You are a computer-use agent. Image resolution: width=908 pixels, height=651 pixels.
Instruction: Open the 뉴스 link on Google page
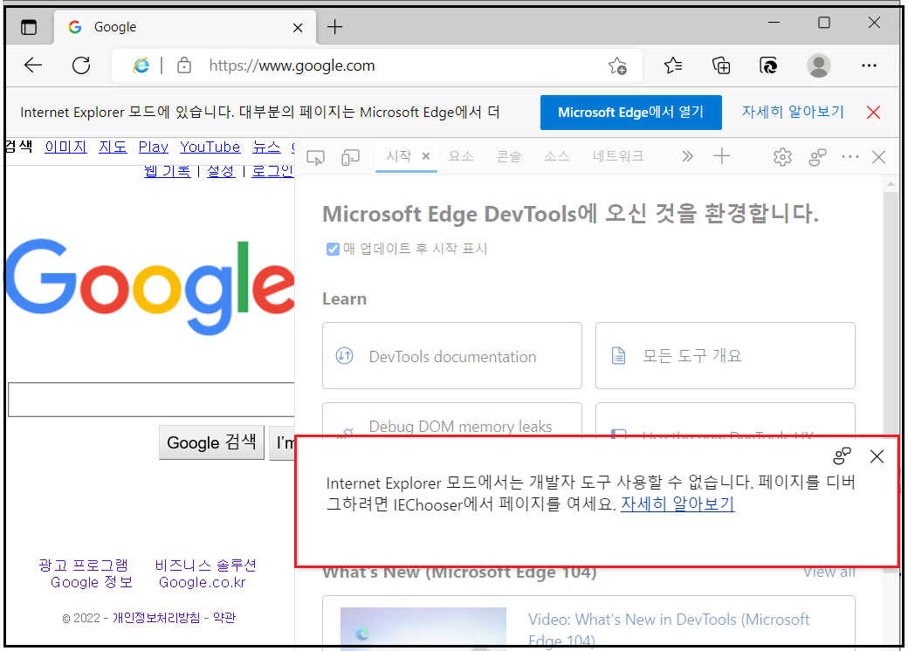(266, 147)
